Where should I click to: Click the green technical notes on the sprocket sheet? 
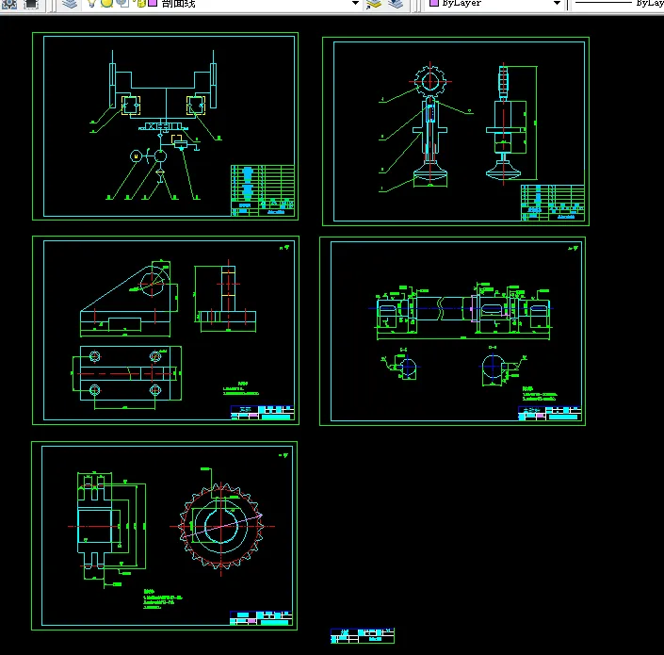[x=163, y=599]
